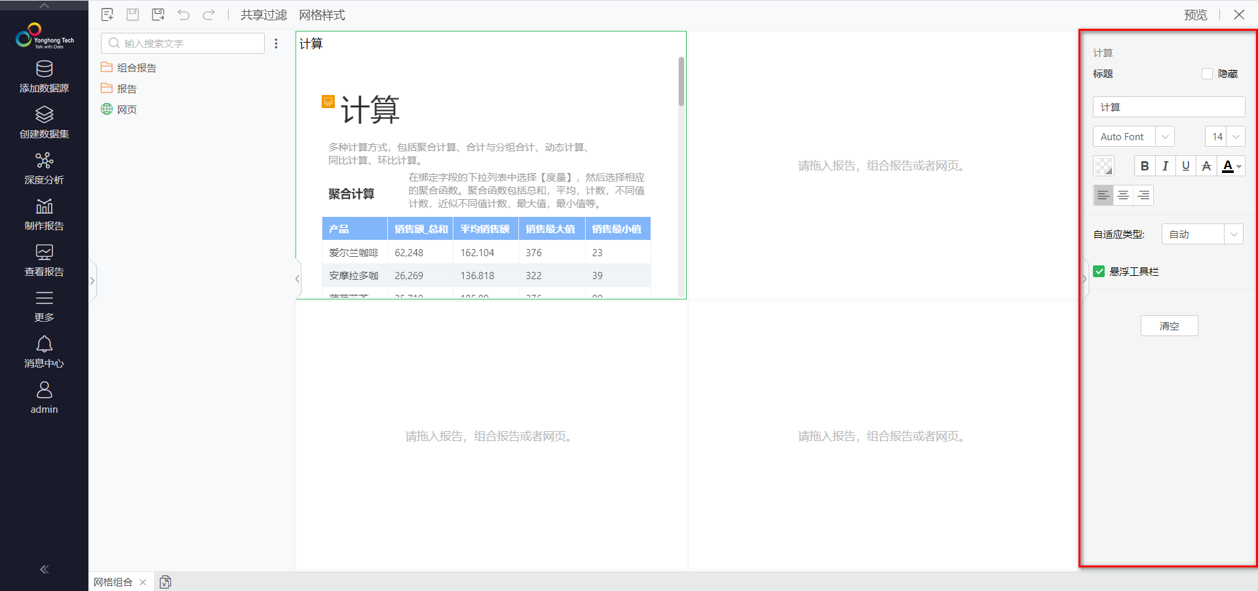Open the 网格样式 menu

pyautogui.click(x=322, y=14)
